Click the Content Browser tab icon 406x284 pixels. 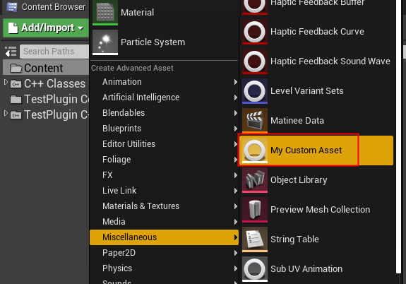[12, 7]
